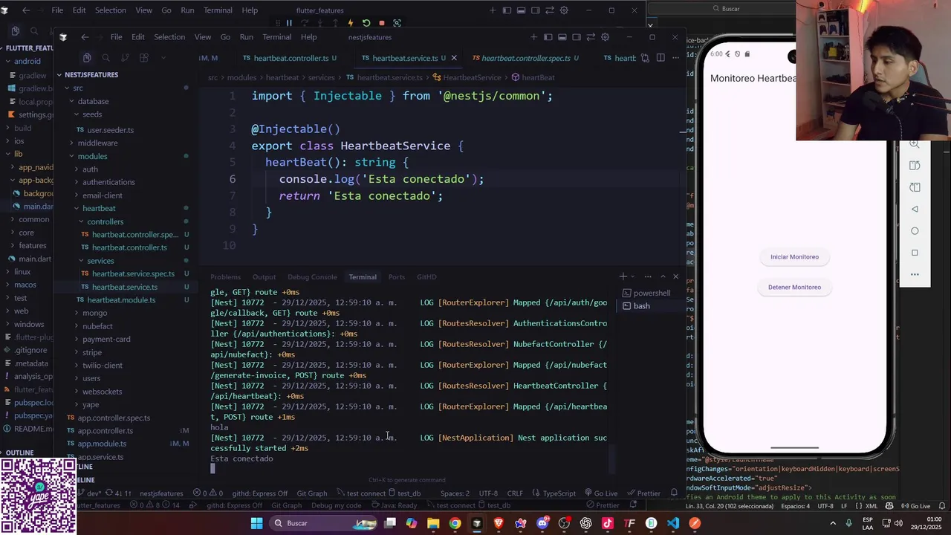Open the more actions ellipsis in the editor tab bar
This screenshot has height=535, width=951.
click(675, 58)
